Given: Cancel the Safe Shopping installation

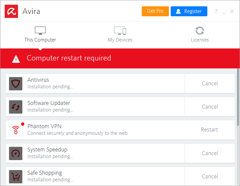Looking at the screenshot, I should [210, 176].
